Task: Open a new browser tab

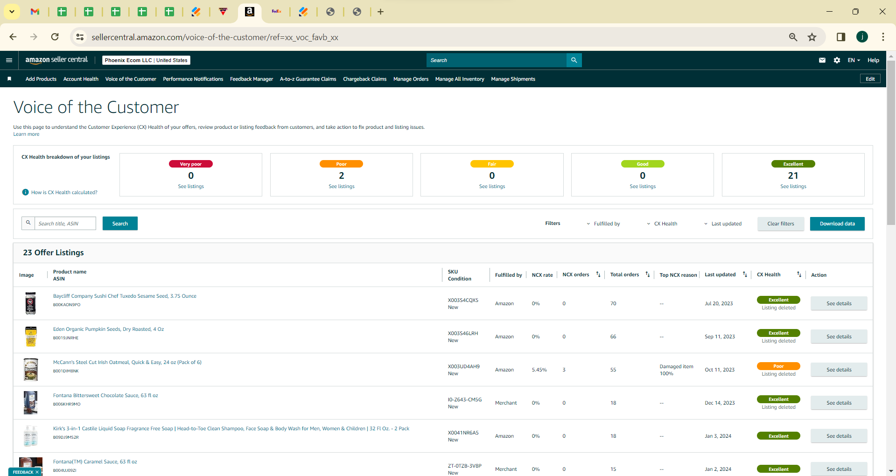Action: 380,12
